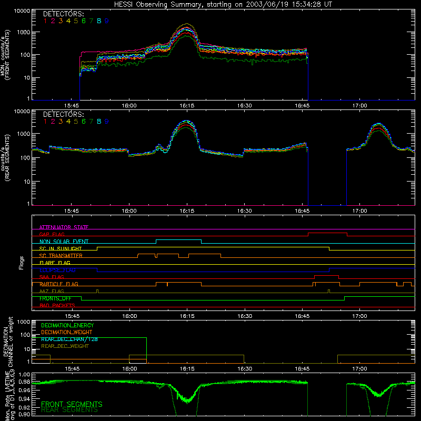The height and width of the screenshot is (421, 421).
Task: Click the ATTENUATOR_STATE flag label
Action: click(64, 227)
